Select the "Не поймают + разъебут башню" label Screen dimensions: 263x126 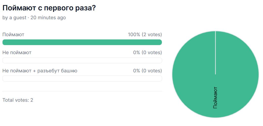(40, 71)
